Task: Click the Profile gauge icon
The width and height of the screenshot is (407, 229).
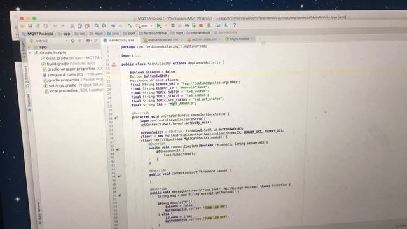Action: click(187, 25)
